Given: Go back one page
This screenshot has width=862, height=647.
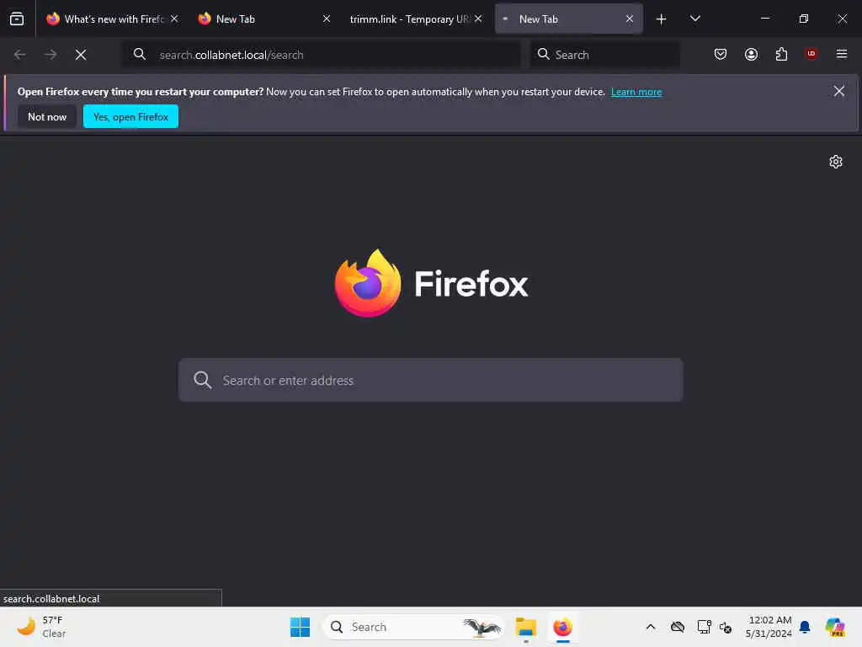Looking at the screenshot, I should (20, 55).
